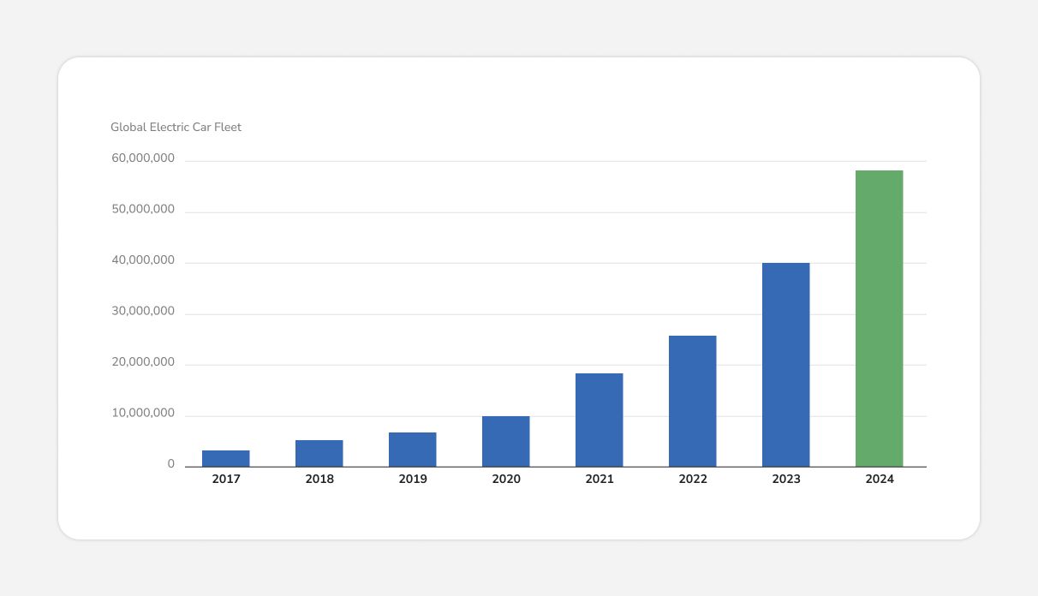The height and width of the screenshot is (596, 1038).
Task: Select the 50,000,000 axis value
Action: [x=143, y=209]
